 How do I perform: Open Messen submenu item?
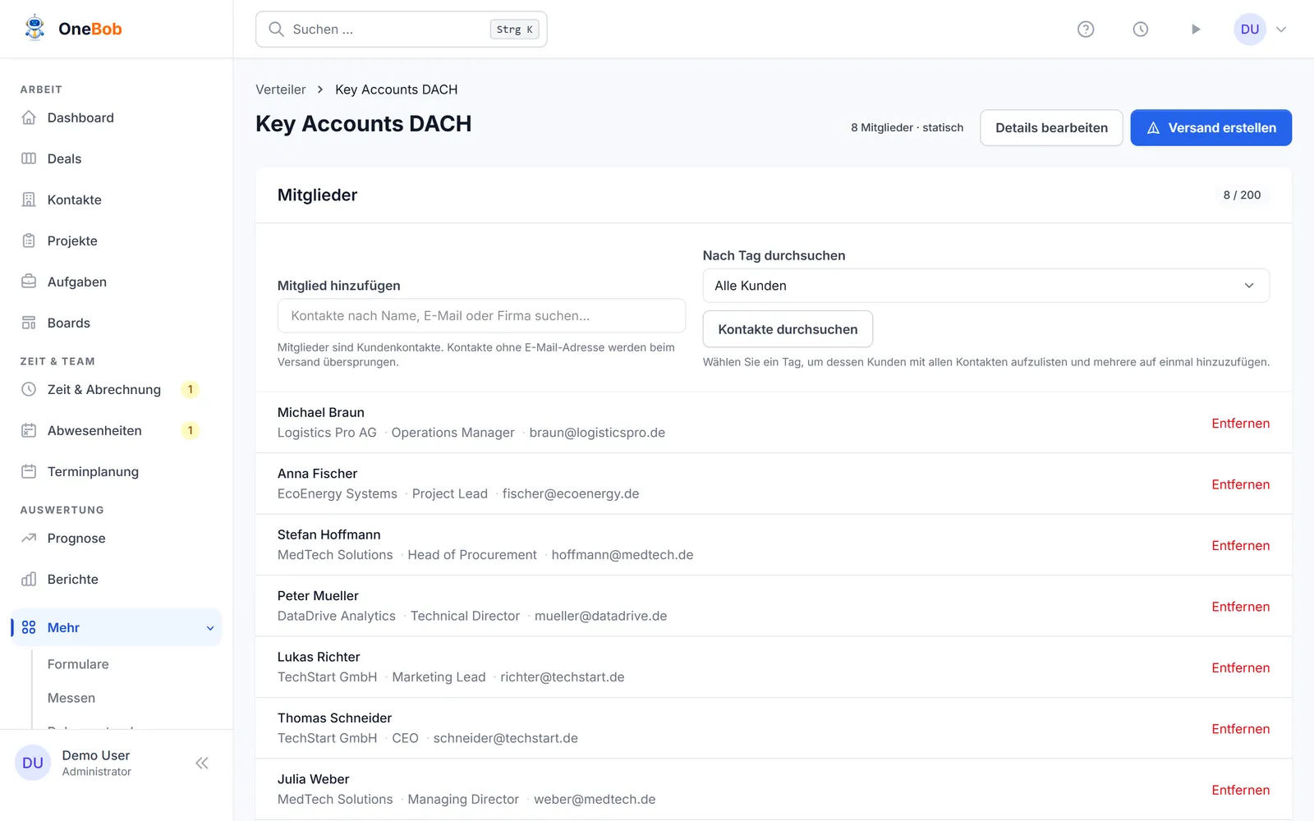[x=71, y=698]
